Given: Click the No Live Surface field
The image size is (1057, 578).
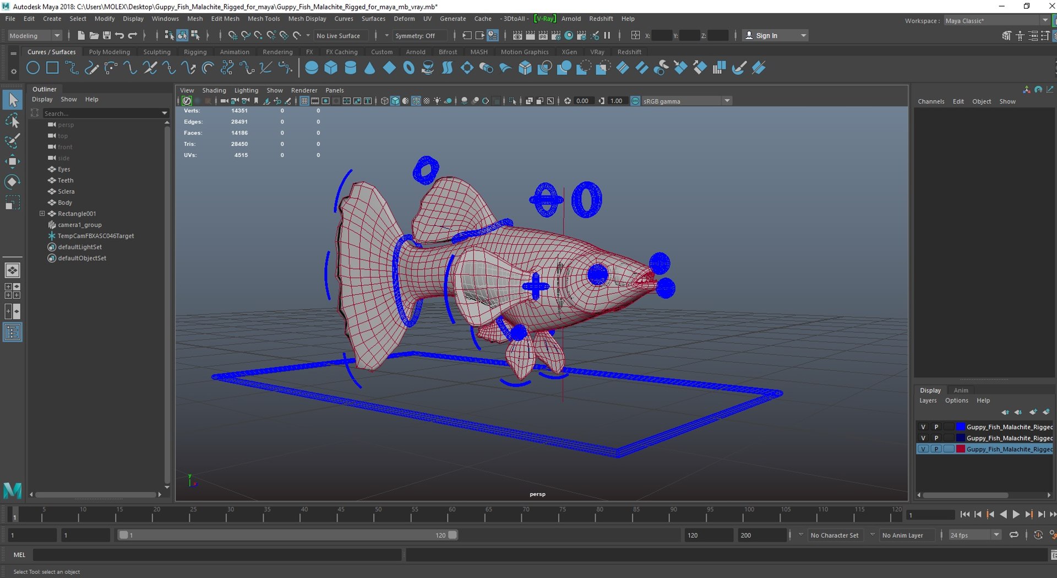Looking at the screenshot, I should [341, 36].
